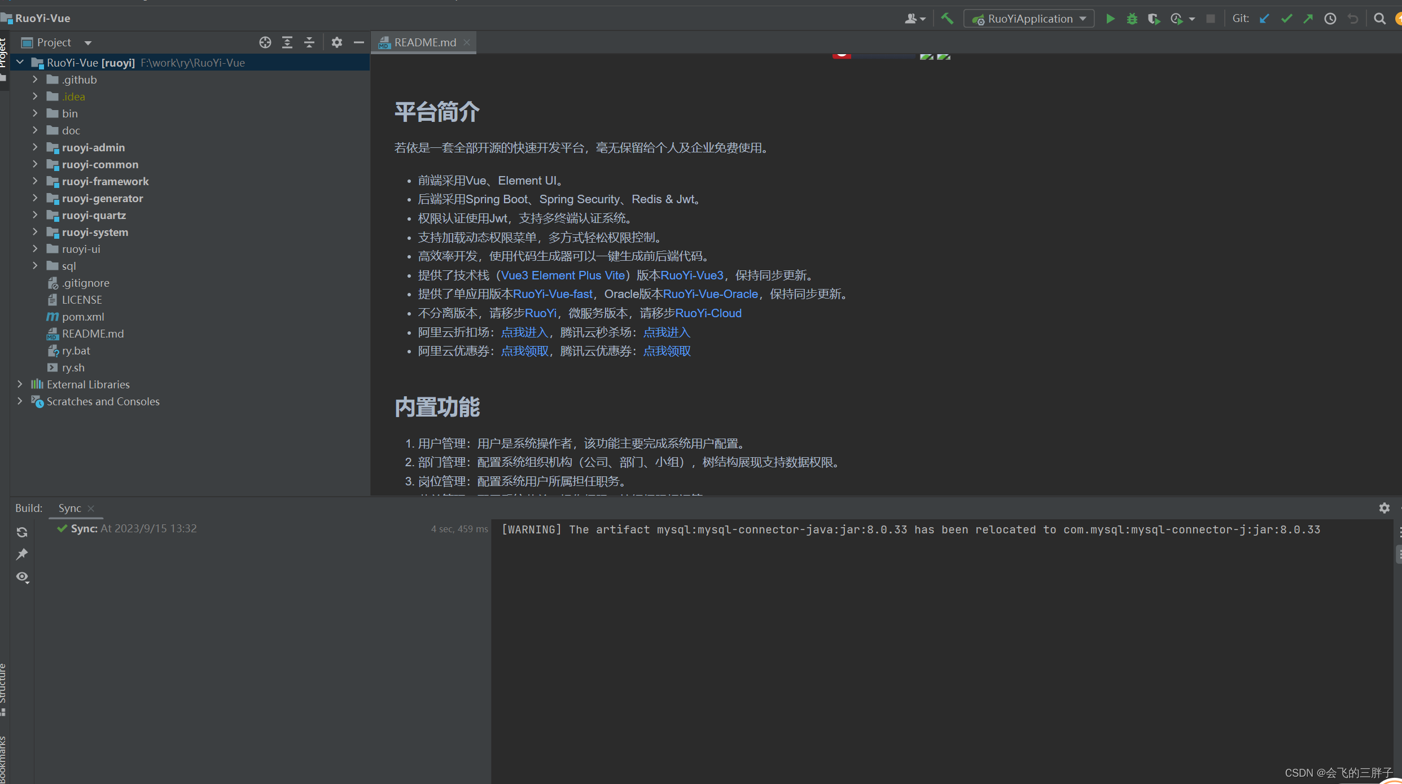The height and width of the screenshot is (784, 1402).
Task: Click the mysql-connector WARNING log line
Action: (x=910, y=530)
